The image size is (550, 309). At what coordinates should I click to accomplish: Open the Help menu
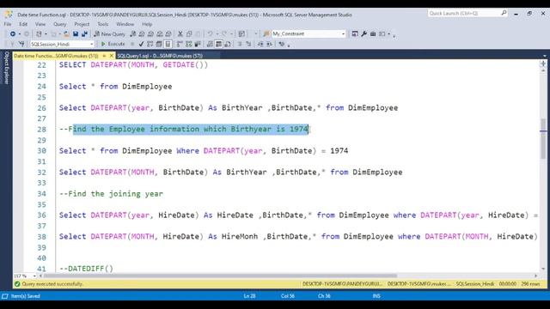[147, 24]
